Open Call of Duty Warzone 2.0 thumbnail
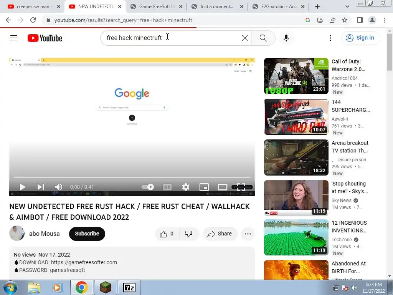 point(296,76)
